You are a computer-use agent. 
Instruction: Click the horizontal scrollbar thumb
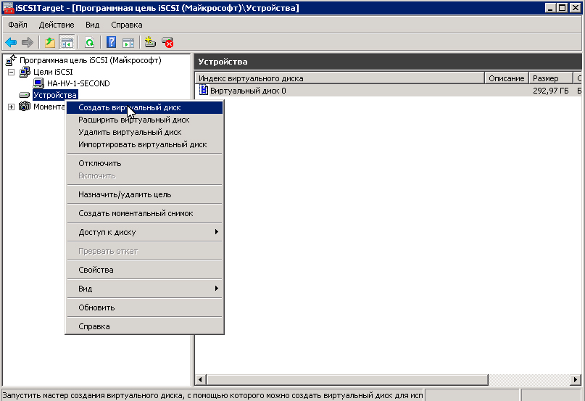(347, 380)
